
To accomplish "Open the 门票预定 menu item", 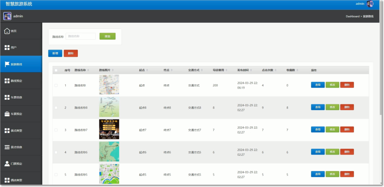I will 21,164.
